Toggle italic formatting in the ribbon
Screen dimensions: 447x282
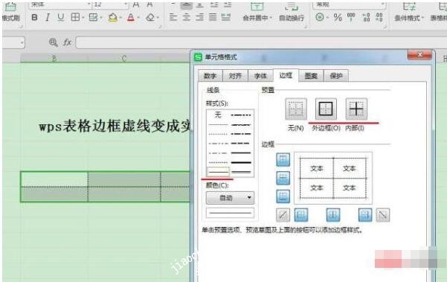click(48, 18)
